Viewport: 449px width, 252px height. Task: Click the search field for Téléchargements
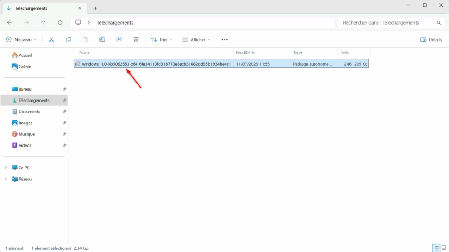(x=392, y=23)
